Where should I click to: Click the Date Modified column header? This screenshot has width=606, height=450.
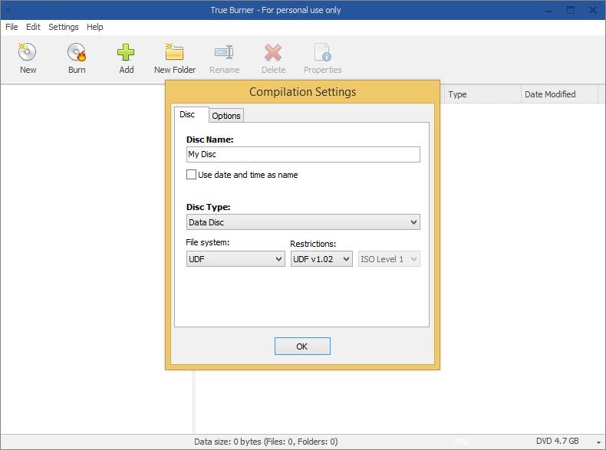point(559,94)
